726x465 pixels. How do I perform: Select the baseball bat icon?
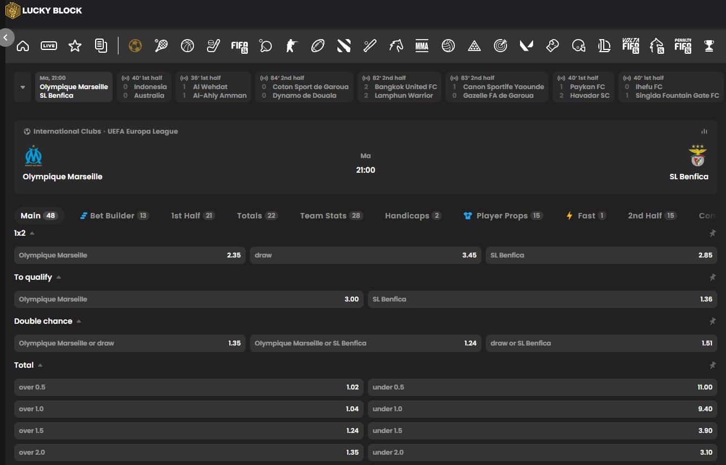[x=370, y=46]
